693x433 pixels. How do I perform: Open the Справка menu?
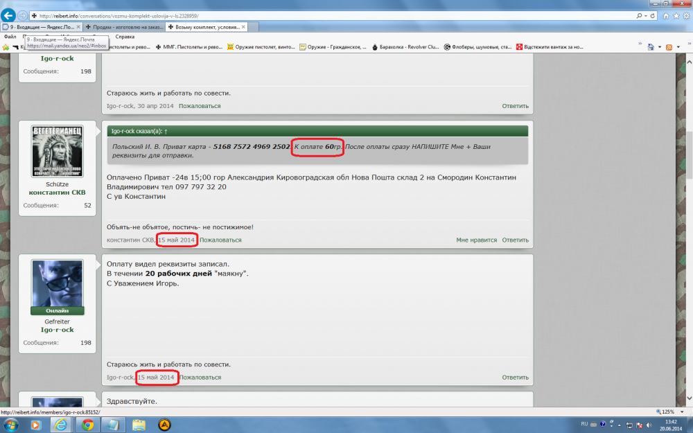point(125,37)
